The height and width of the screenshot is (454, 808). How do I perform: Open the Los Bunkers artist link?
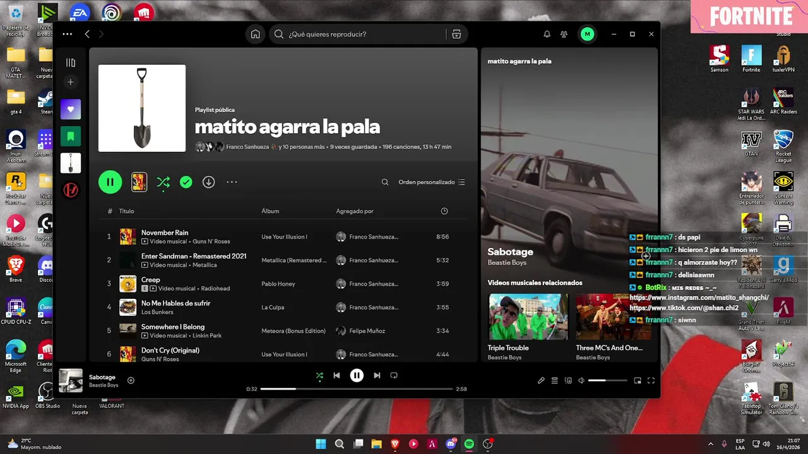(158, 312)
